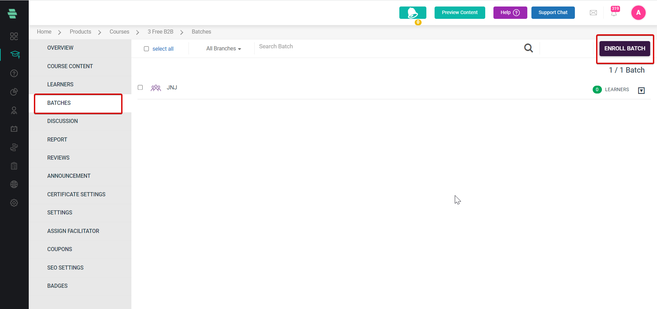This screenshot has height=309, width=657.
Task: Open the pie chart analytics icon
Action: coord(14,92)
